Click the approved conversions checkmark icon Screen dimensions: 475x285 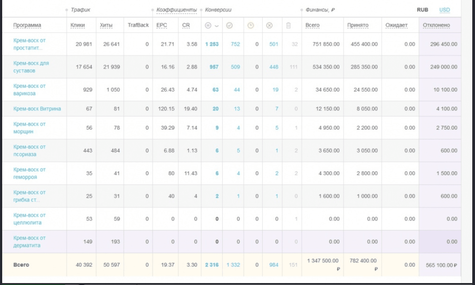pos(229,26)
